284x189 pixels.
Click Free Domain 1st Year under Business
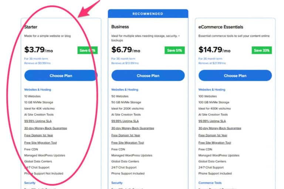(x=125, y=135)
